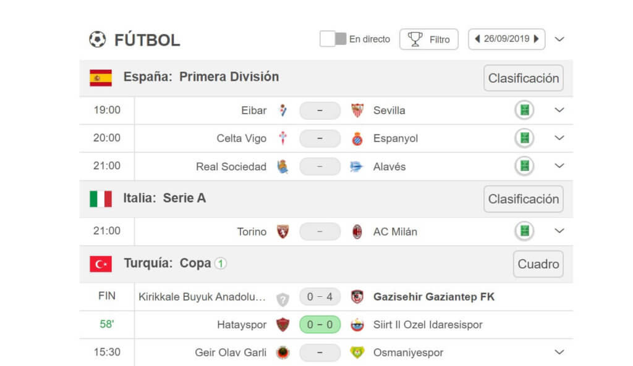Open the España: Primera División league header
The image size is (633, 366).
click(201, 77)
